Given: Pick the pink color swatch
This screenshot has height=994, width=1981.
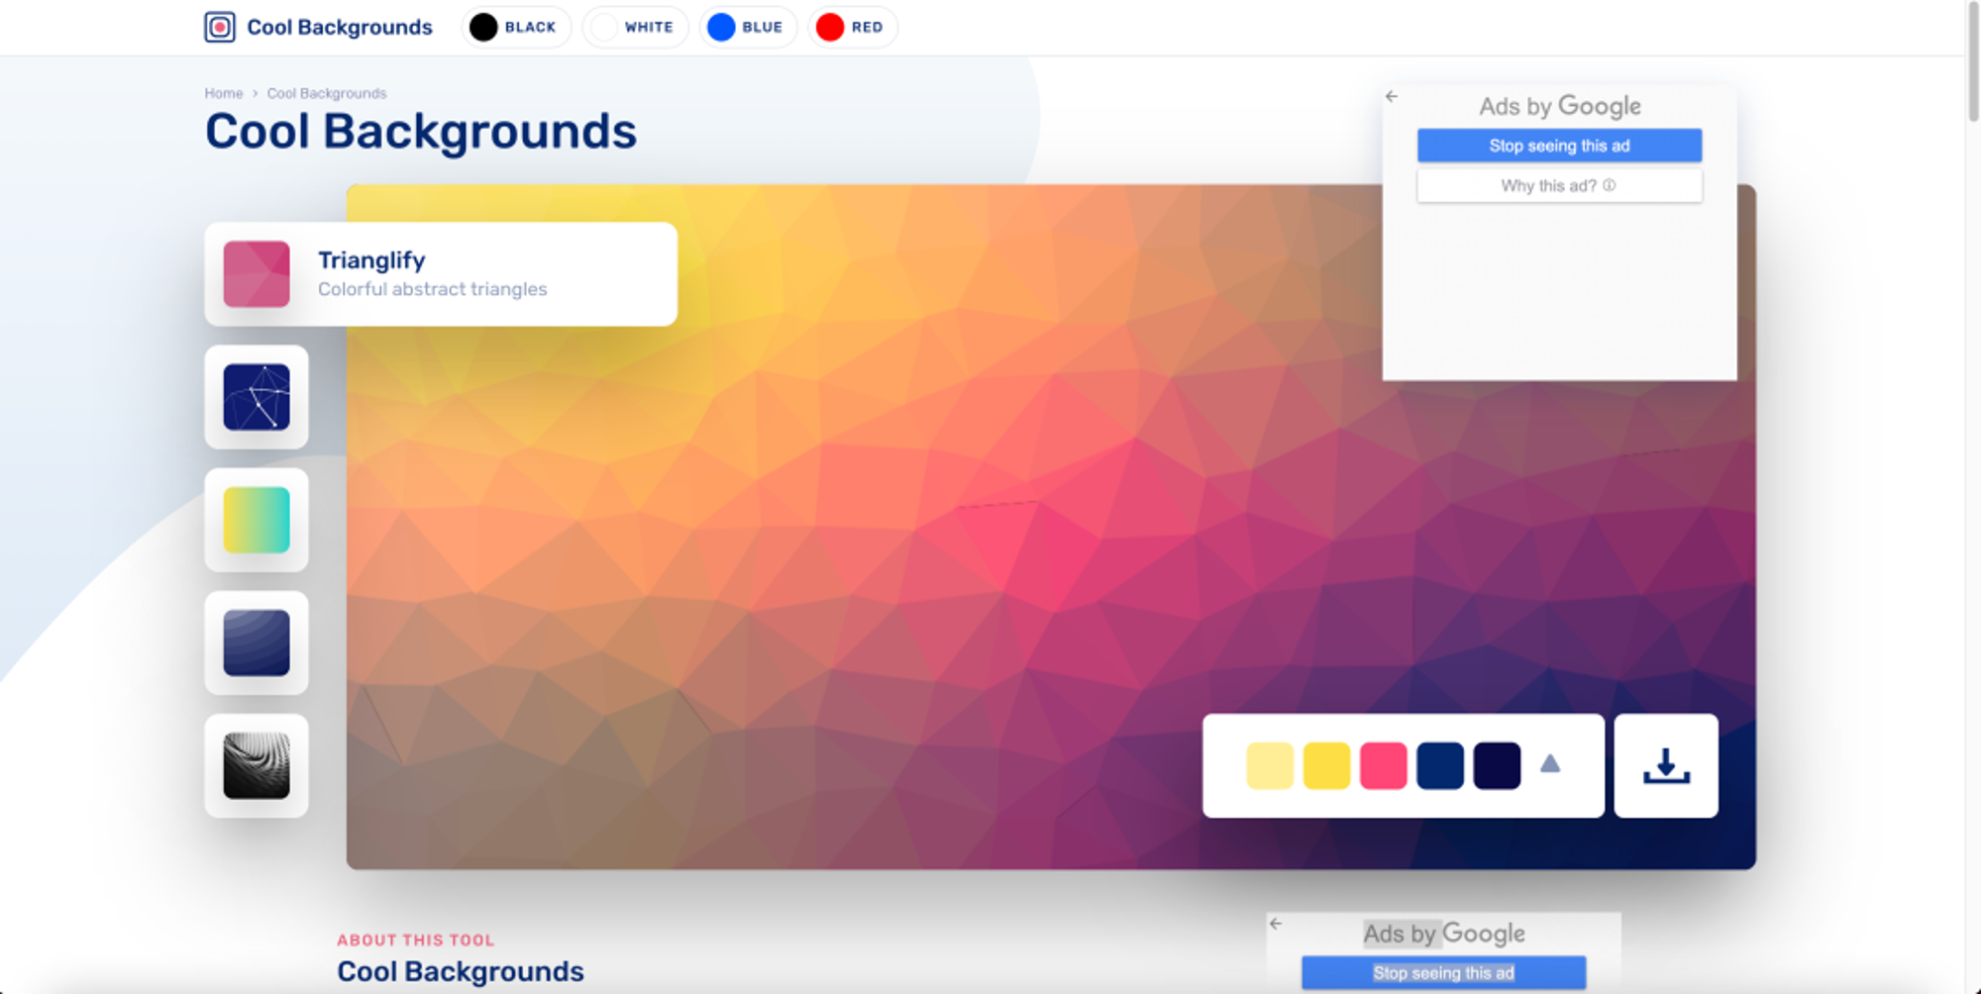Looking at the screenshot, I should point(1383,765).
